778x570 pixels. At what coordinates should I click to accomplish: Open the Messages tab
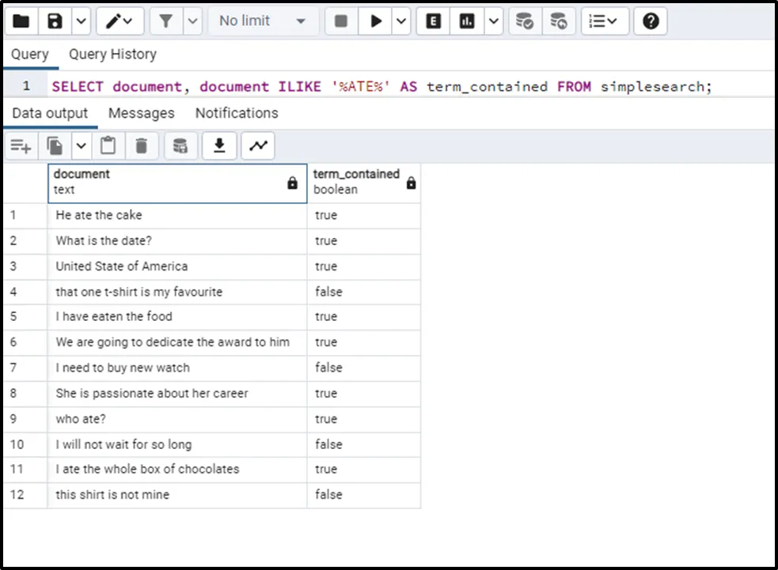pos(141,113)
